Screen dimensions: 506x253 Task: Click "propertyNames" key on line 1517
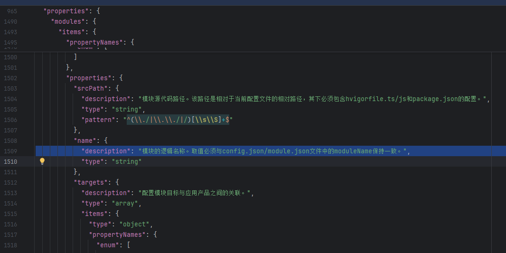[x=117, y=234]
